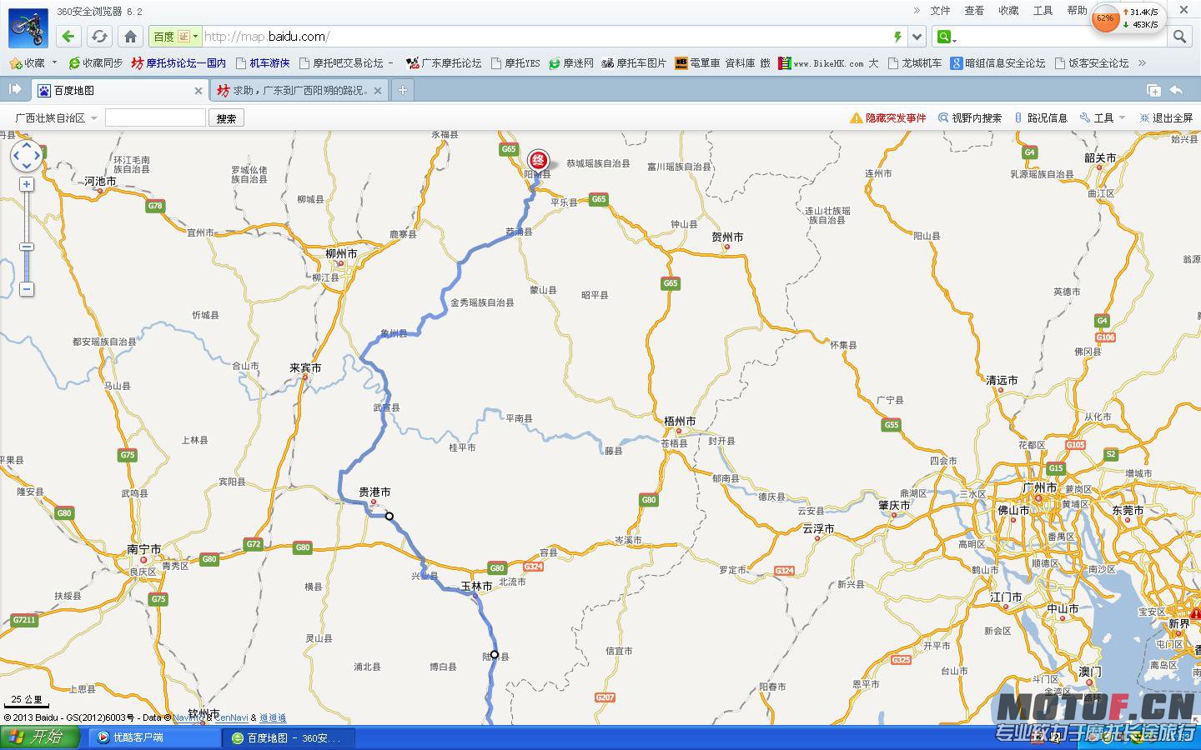The image size is (1201, 750).
Task: Open the www.BikeHK.com bookmark
Action: [828, 63]
